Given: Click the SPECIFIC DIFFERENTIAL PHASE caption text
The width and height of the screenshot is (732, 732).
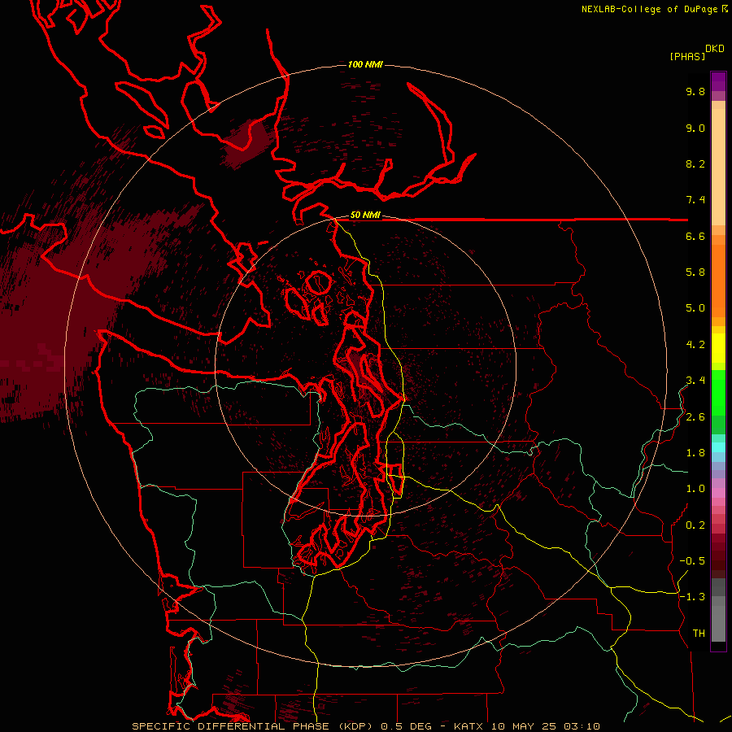Looking at the screenshot, I should click(x=231, y=726).
